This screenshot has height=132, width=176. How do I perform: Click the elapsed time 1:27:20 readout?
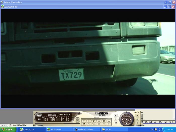click(x=64, y=119)
